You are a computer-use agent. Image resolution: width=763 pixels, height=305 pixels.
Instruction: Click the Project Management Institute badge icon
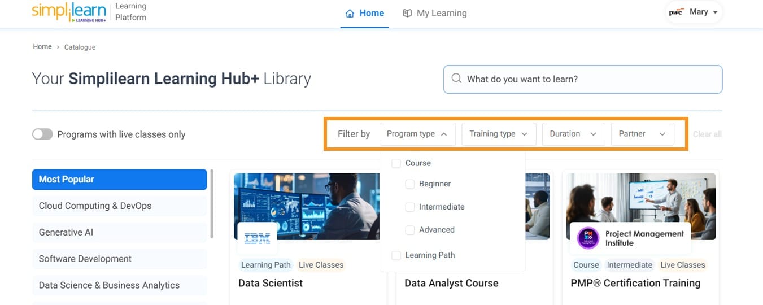[x=588, y=238]
